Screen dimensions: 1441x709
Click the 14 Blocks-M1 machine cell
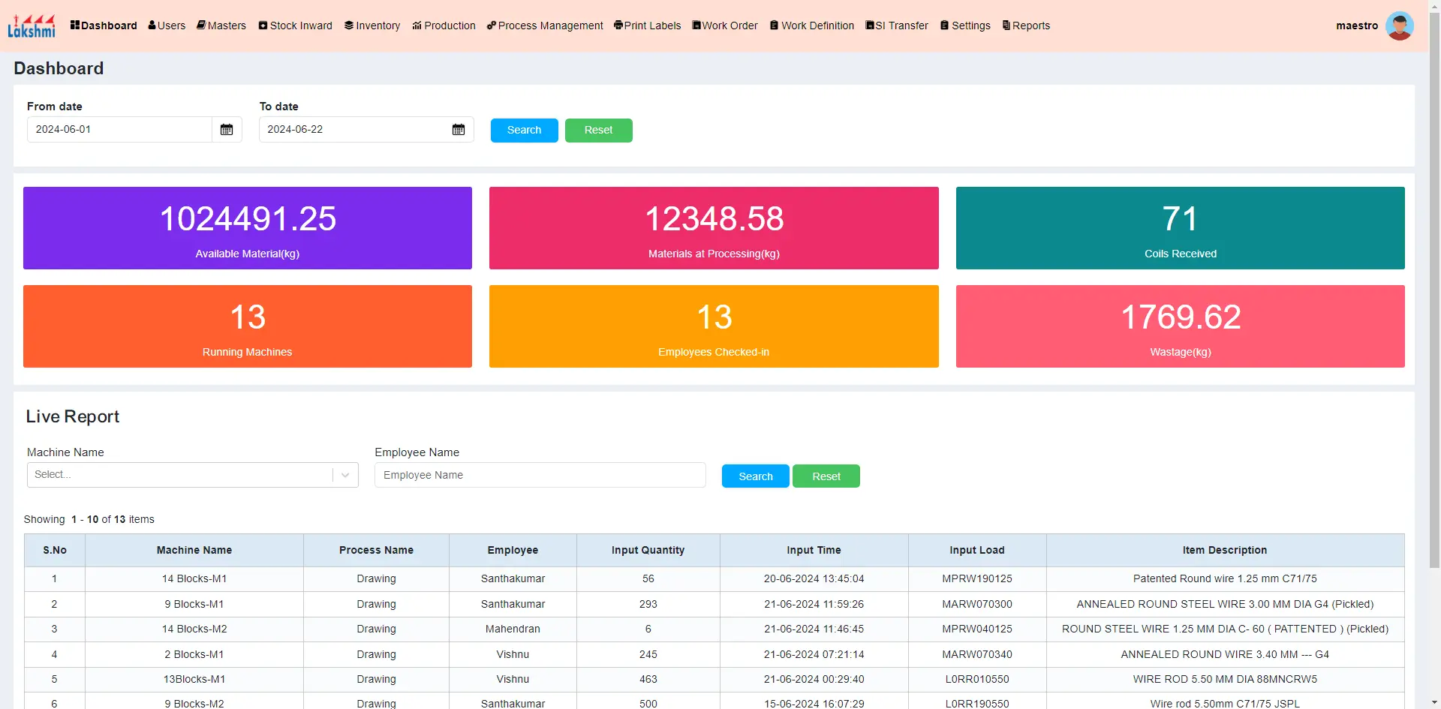point(194,578)
